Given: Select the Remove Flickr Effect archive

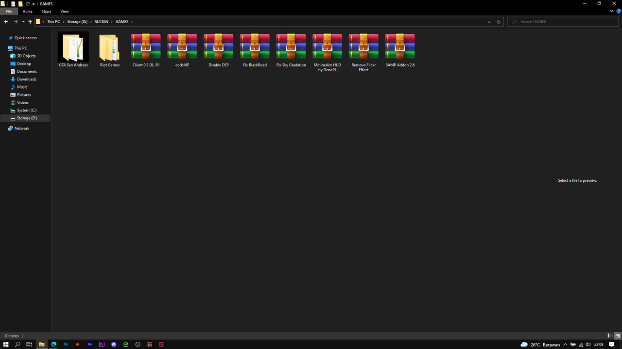Looking at the screenshot, I should (363, 52).
